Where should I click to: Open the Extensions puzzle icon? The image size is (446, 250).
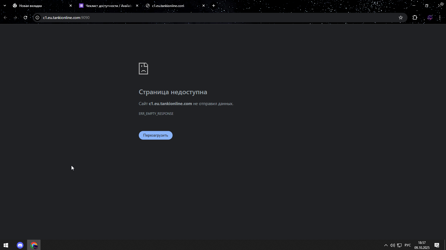pos(415,18)
